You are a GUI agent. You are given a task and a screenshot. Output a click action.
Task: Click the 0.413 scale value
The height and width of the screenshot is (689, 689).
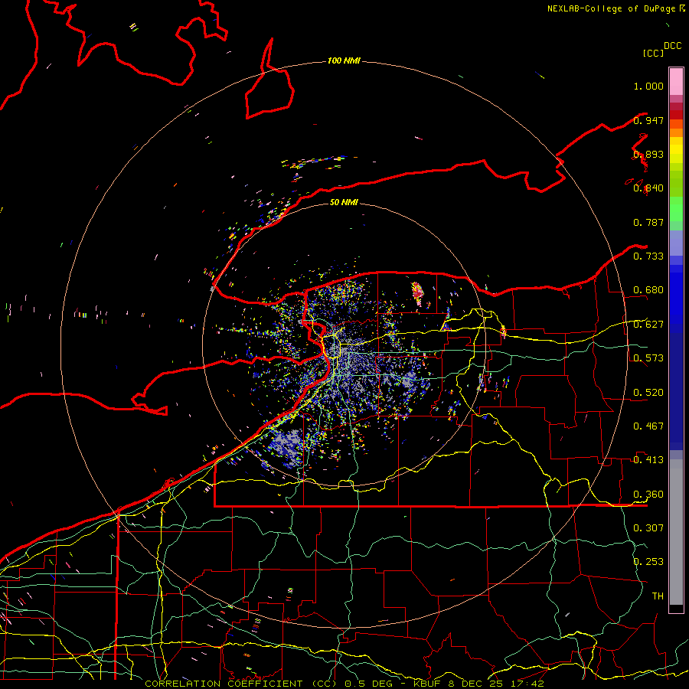648,460
